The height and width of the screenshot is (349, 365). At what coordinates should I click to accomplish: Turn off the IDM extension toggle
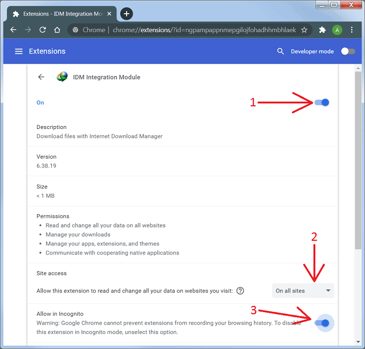[x=322, y=102]
